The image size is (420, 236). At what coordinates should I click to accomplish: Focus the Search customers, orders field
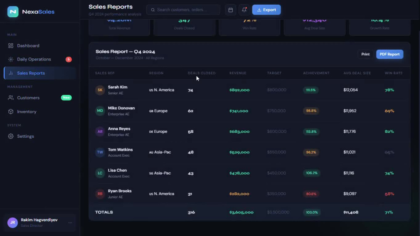point(183,10)
